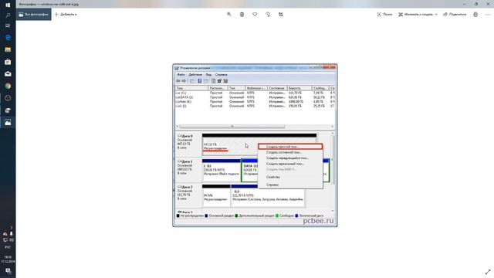This screenshot has height=278, width=494.
Task: Choose Создать зеркальный том in context menu
Action: coord(290,164)
